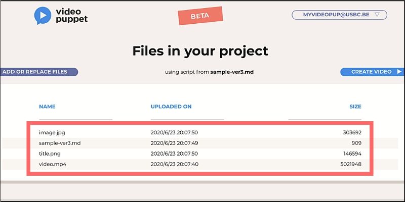Viewport: 405px width, 202px height.
Task: Sort by the NAME column header
Action: click(47, 107)
